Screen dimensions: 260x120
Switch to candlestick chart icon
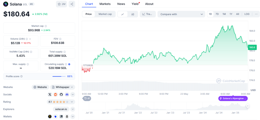pyautogui.click(x=133, y=14)
